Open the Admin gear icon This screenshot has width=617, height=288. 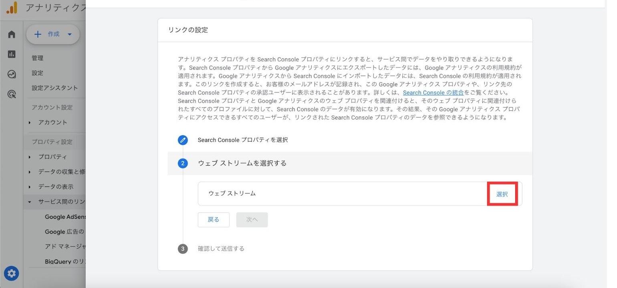tap(12, 274)
